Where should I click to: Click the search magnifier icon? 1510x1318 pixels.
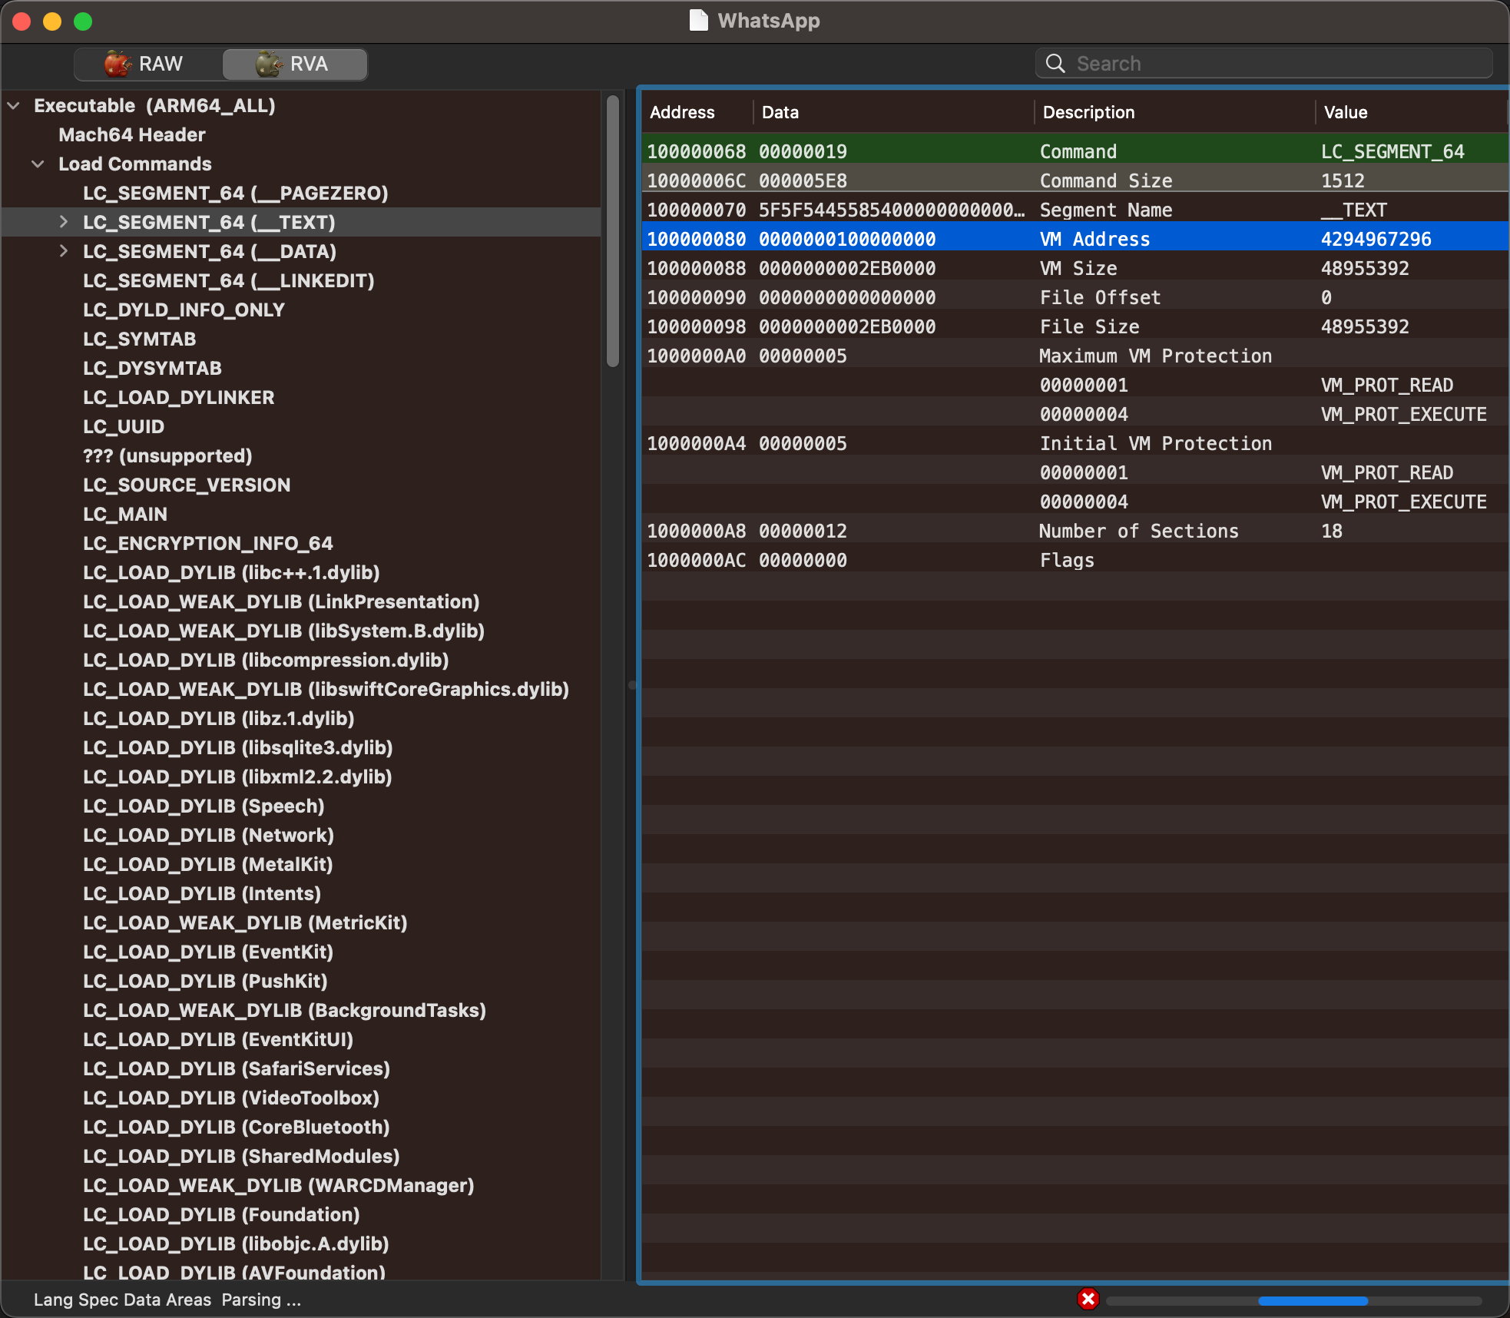[x=1056, y=63]
